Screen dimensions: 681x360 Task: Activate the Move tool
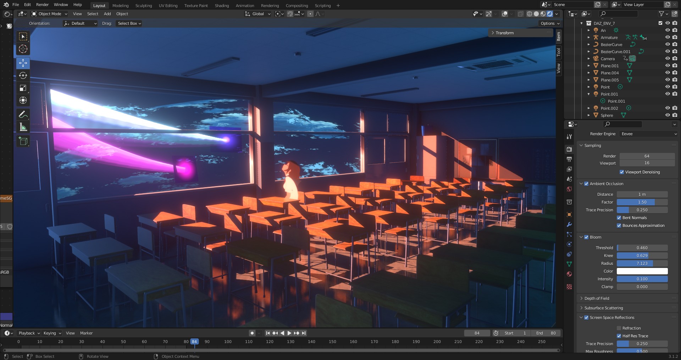coord(23,63)
